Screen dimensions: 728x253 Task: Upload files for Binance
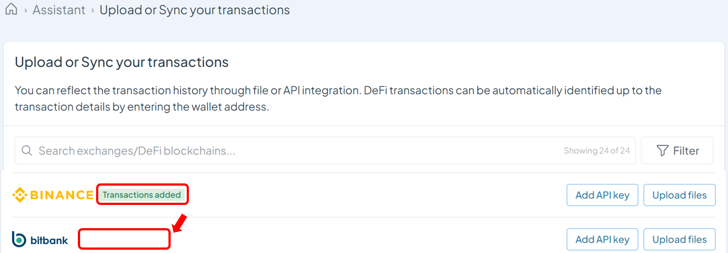679,195
